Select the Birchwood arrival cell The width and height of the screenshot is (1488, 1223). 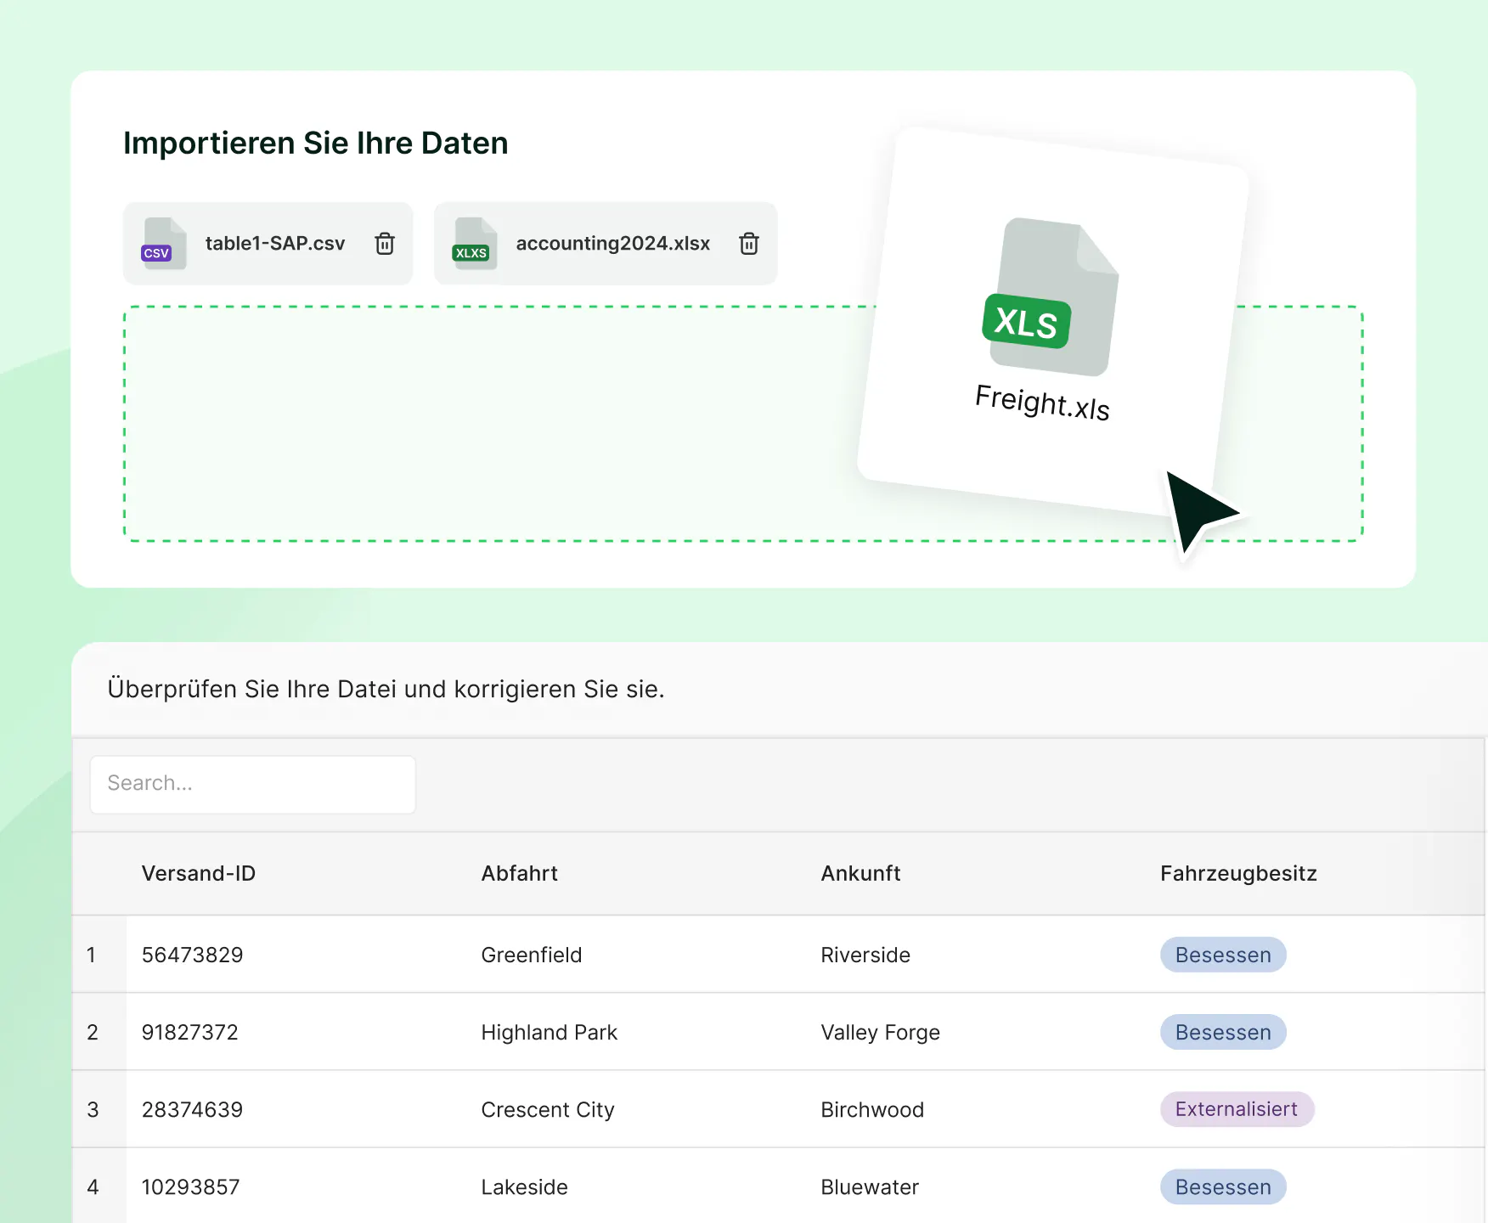pyautogui.click(x=872, y=1109)
